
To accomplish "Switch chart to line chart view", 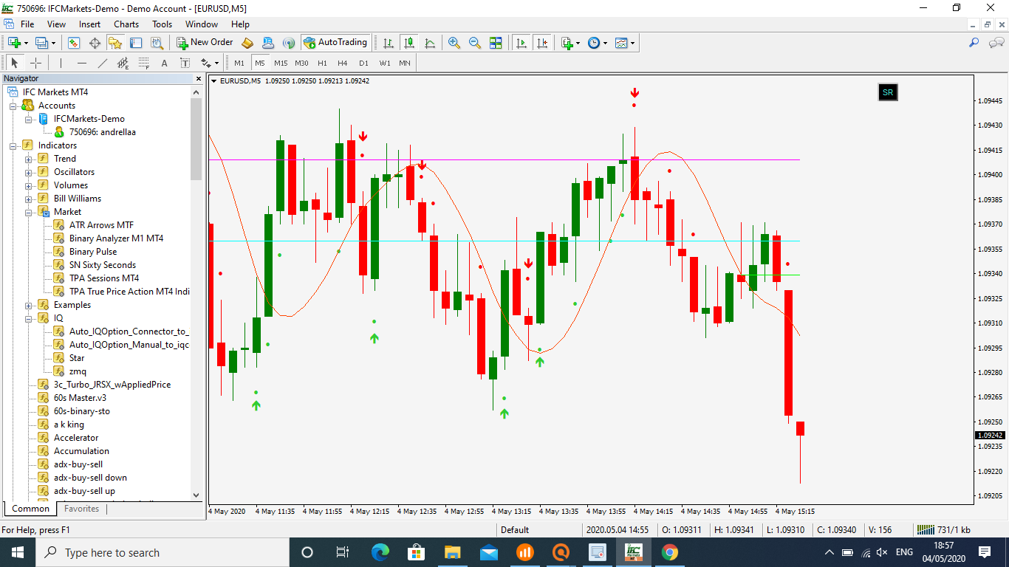I will [x=430, y=43].
